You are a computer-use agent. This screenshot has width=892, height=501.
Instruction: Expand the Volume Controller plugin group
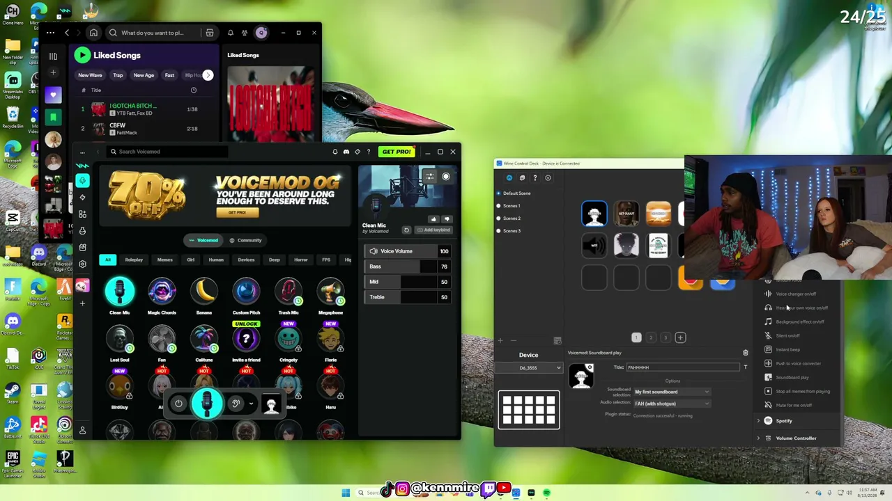pos(758,438)
